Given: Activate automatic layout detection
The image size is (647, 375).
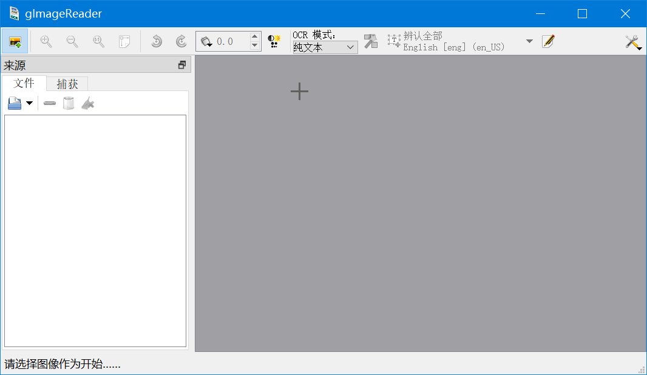Looking at the screenshot, I should pos(371,41).
